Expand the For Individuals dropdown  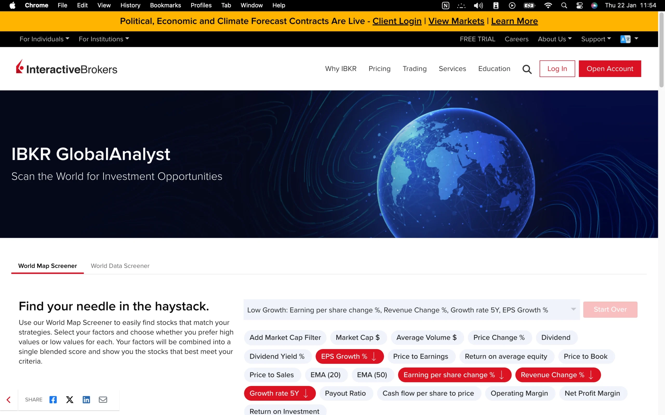click(44, 39)
